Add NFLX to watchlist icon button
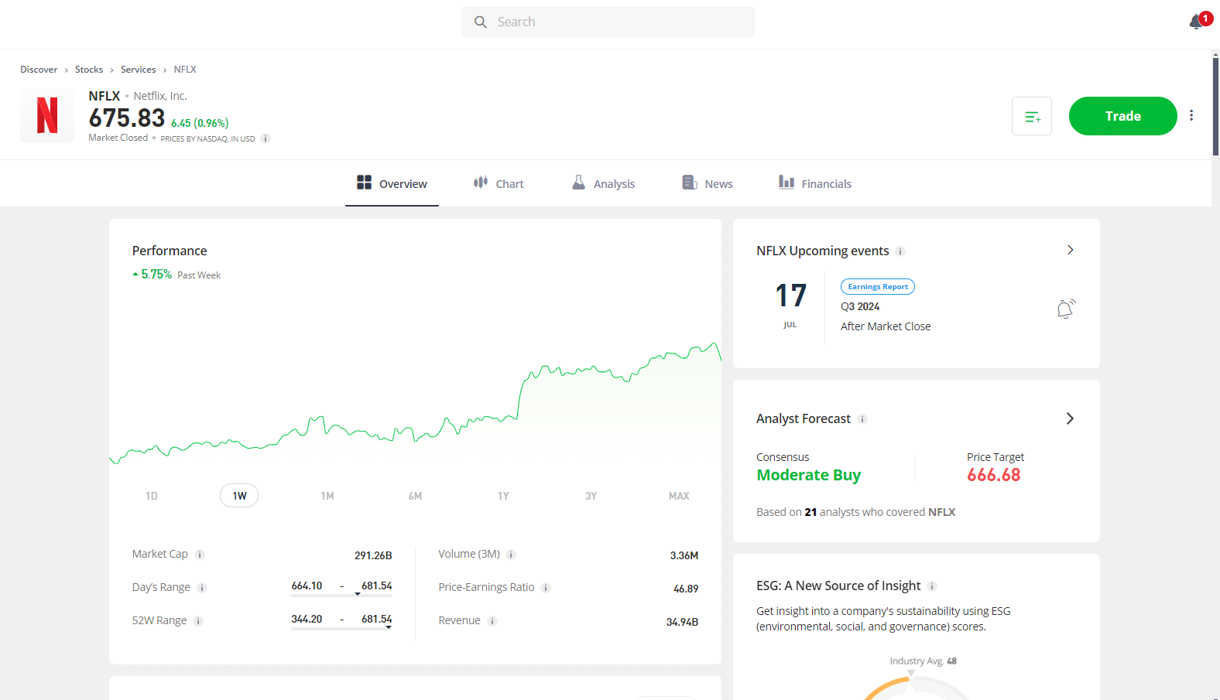 coord(1032,116)
